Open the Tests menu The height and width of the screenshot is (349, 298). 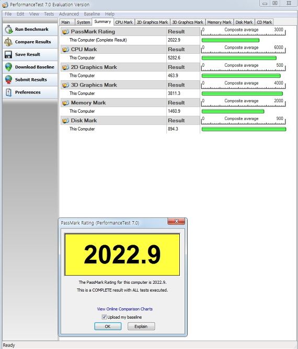pyautogui.click(x=49, y=14)
